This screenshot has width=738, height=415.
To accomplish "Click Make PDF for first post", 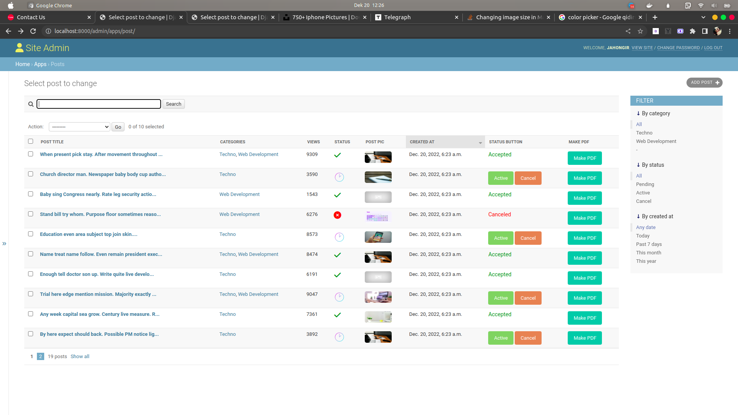I will (585, 158).
